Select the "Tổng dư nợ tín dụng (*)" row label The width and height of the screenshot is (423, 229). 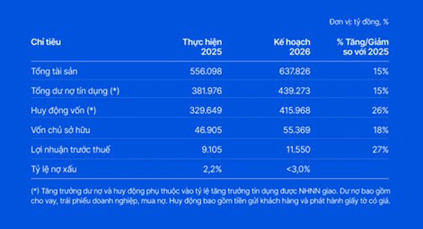[x=75, y=91]
